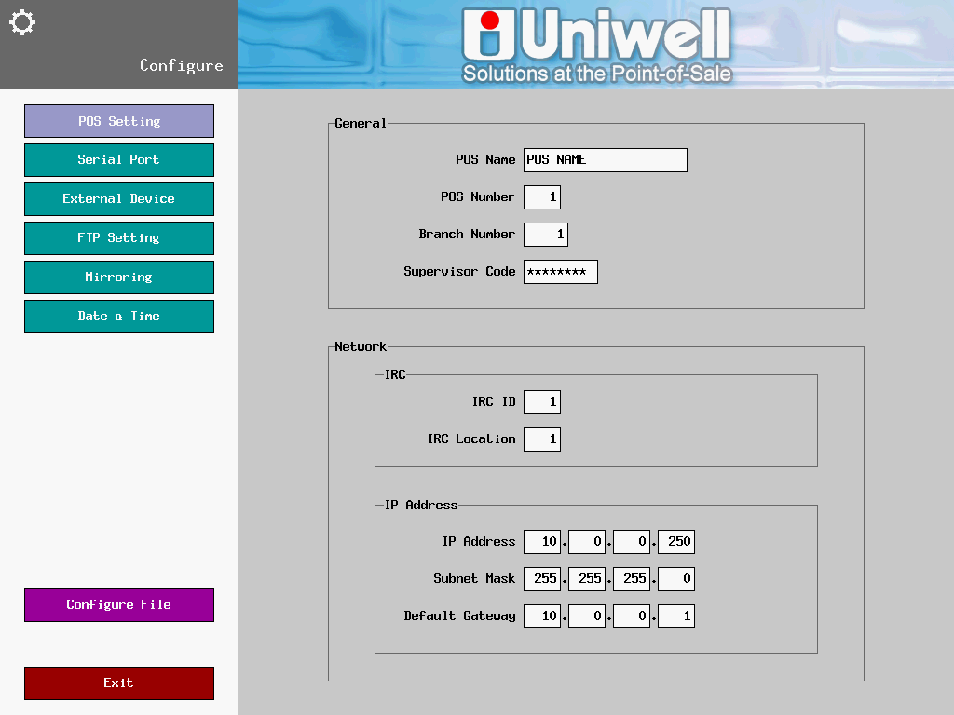Open the Serial Port settings

click(119, 160)
